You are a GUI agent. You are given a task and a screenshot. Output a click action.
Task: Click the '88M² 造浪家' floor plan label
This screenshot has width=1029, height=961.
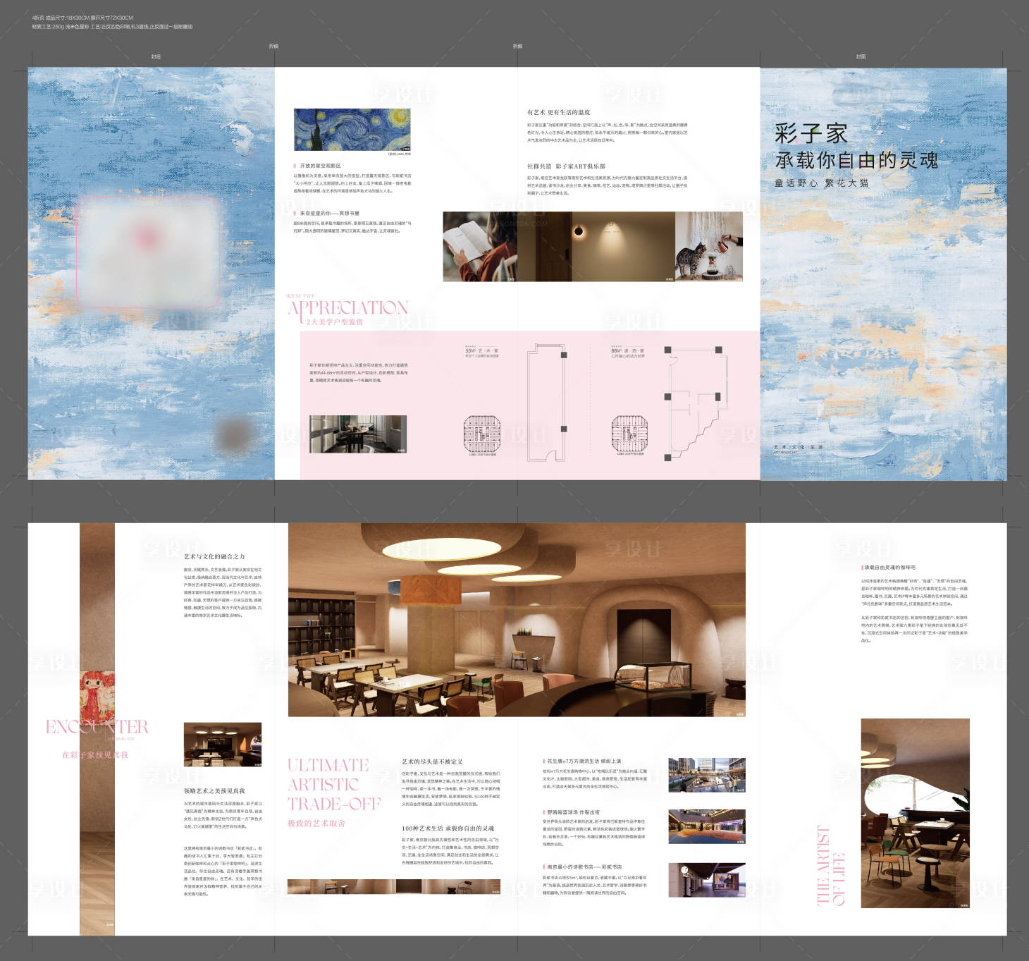point(627,350)
